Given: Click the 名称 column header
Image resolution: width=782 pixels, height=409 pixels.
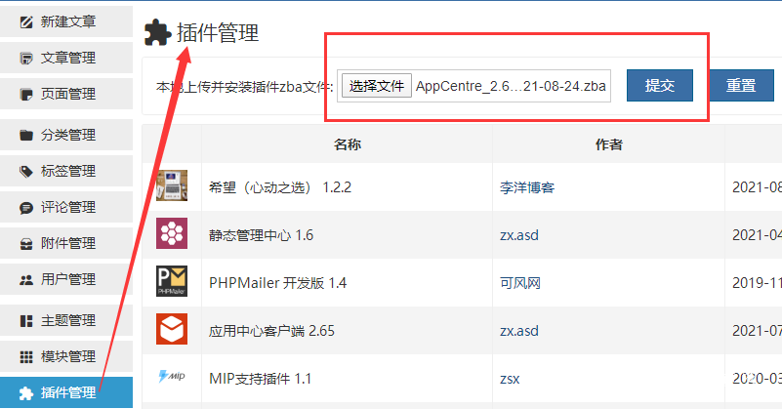Looking at the screenshot, I should point(348,144).
